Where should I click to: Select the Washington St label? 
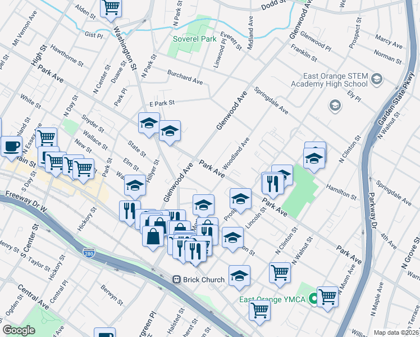[x=125, y=48]
